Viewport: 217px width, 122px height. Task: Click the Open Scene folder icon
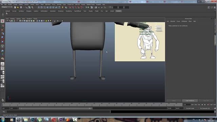[x=18, y=7]
